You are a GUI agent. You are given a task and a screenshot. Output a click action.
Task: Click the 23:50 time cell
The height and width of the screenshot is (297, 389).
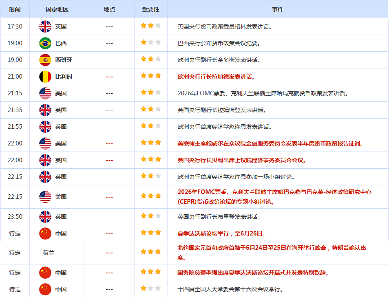click(15, 217)
